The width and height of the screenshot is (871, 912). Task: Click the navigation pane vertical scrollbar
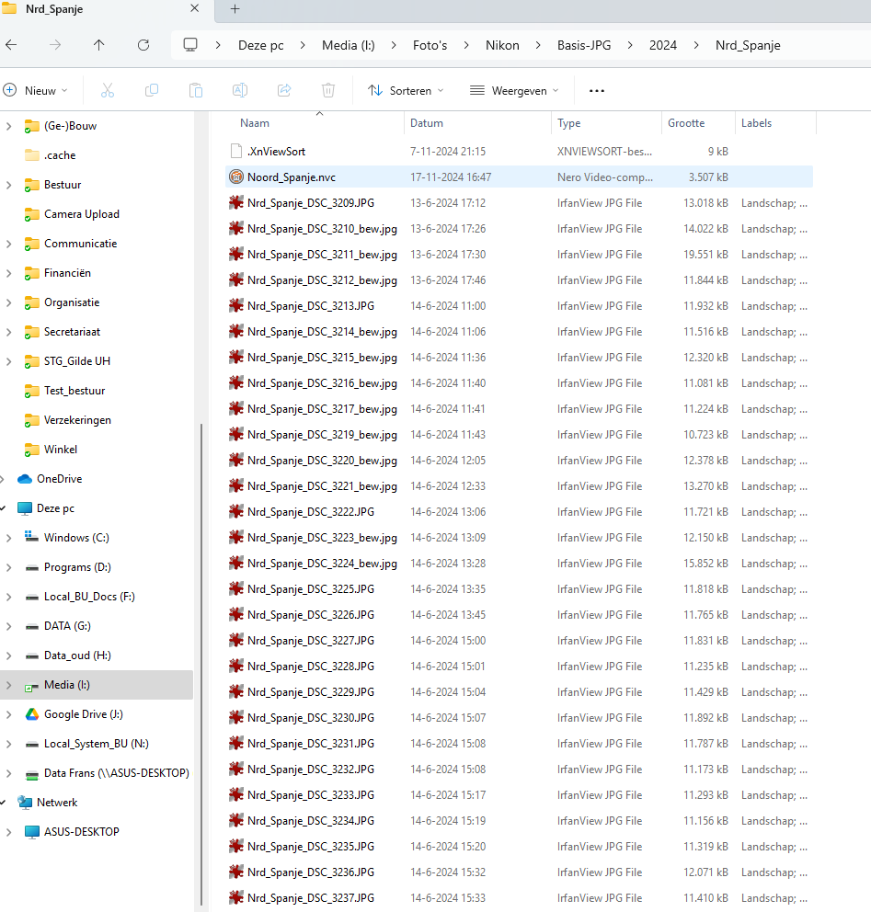(201, 663)
